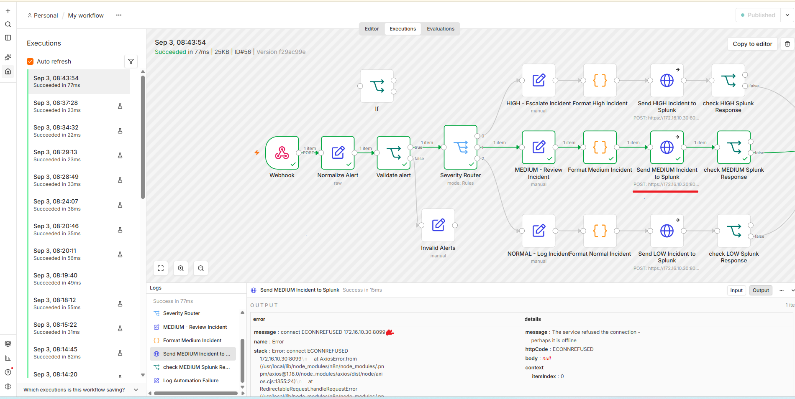Select MEDIUM - Review Incident log entry

[x=193, y=327]
